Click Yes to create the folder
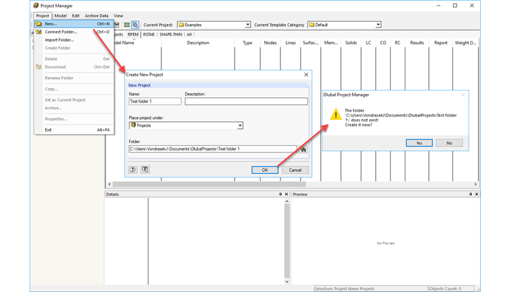Viewport: 511px width, 292px height. (419, 143)
